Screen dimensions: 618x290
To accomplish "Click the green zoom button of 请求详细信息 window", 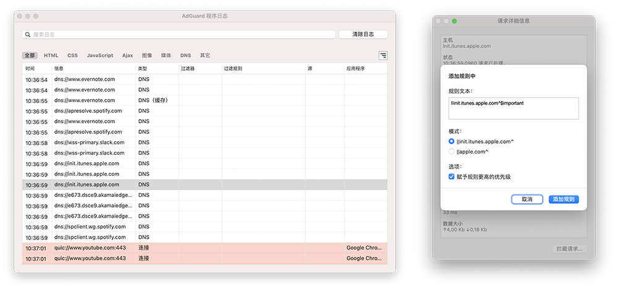I will point(454,21).
